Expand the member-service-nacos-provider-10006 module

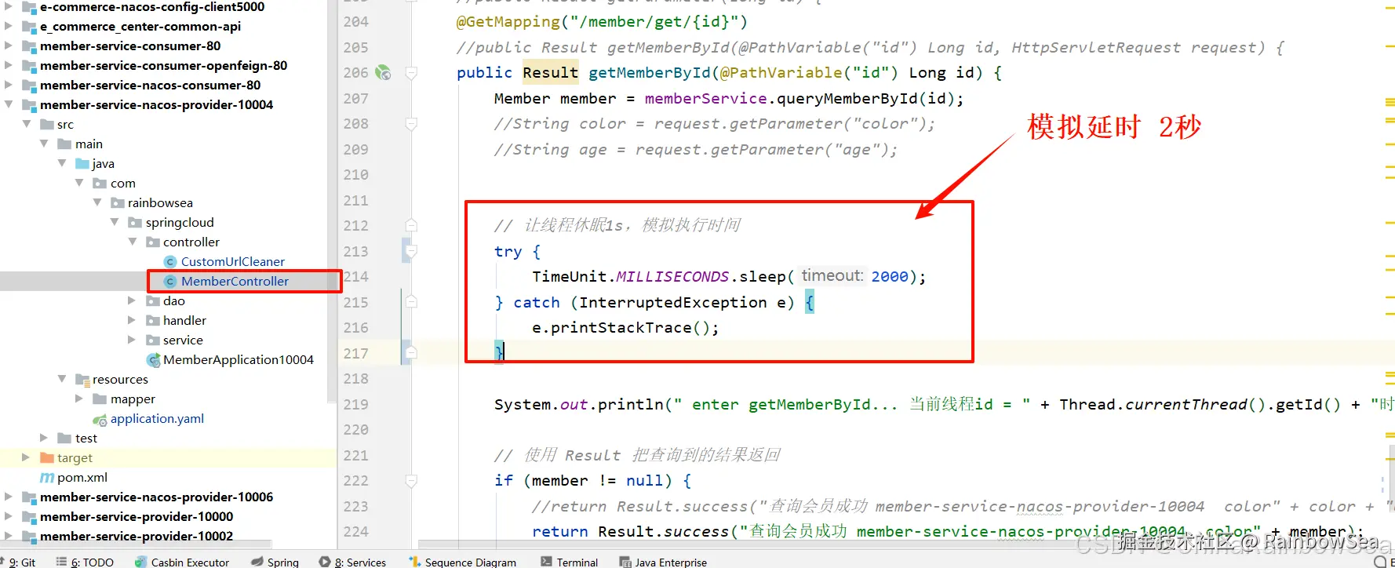[x=9, y=497]
